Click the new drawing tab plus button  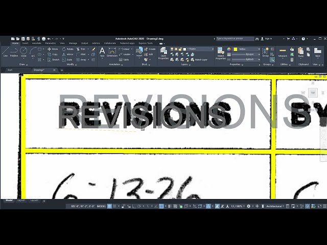click(62, 70)
